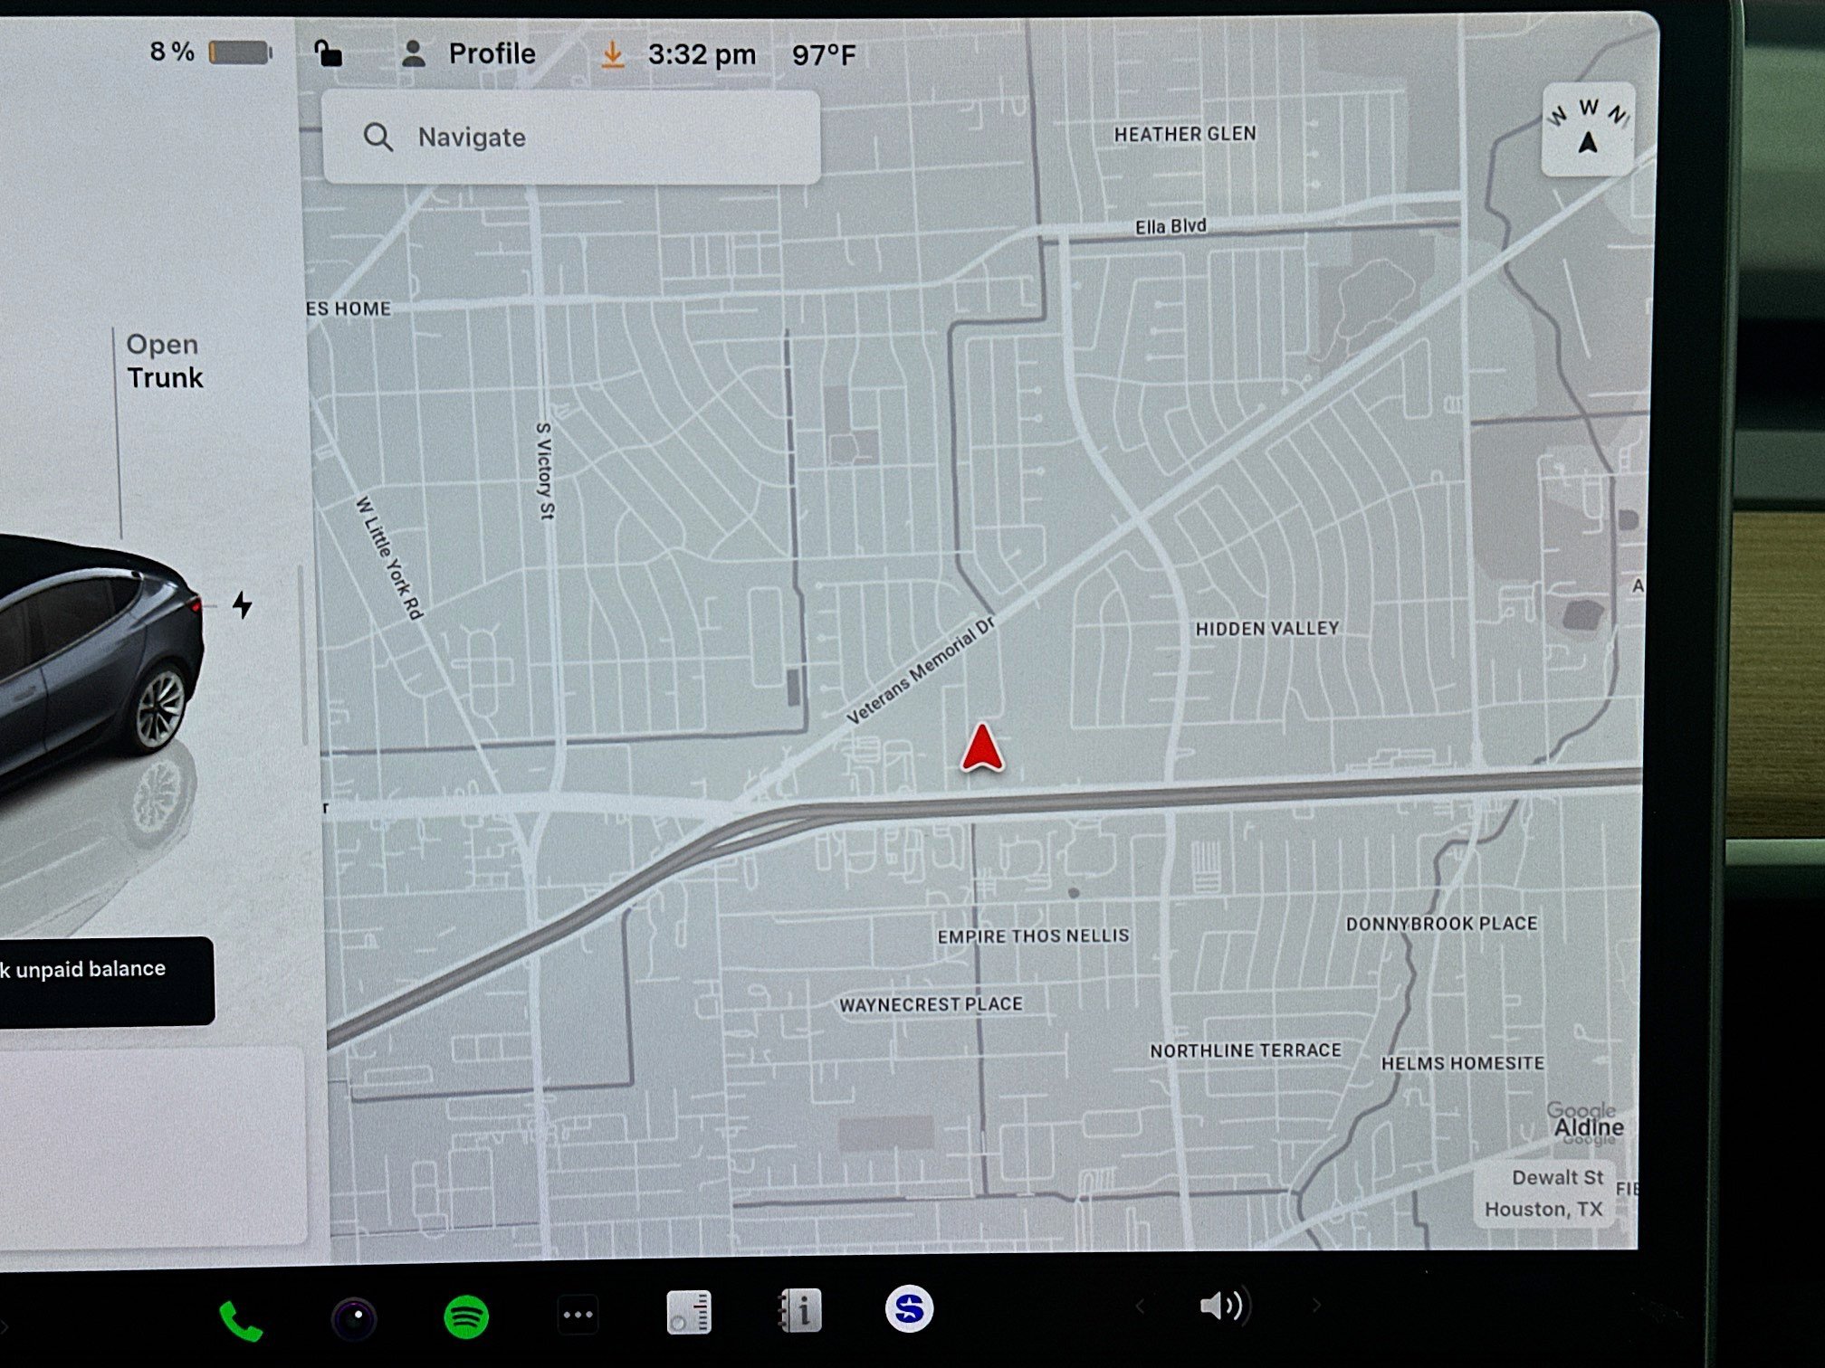Increase volume with right arrow
Image resolution: width=1825 pixels, height=1368 pixels.
coord(1316,1305)
